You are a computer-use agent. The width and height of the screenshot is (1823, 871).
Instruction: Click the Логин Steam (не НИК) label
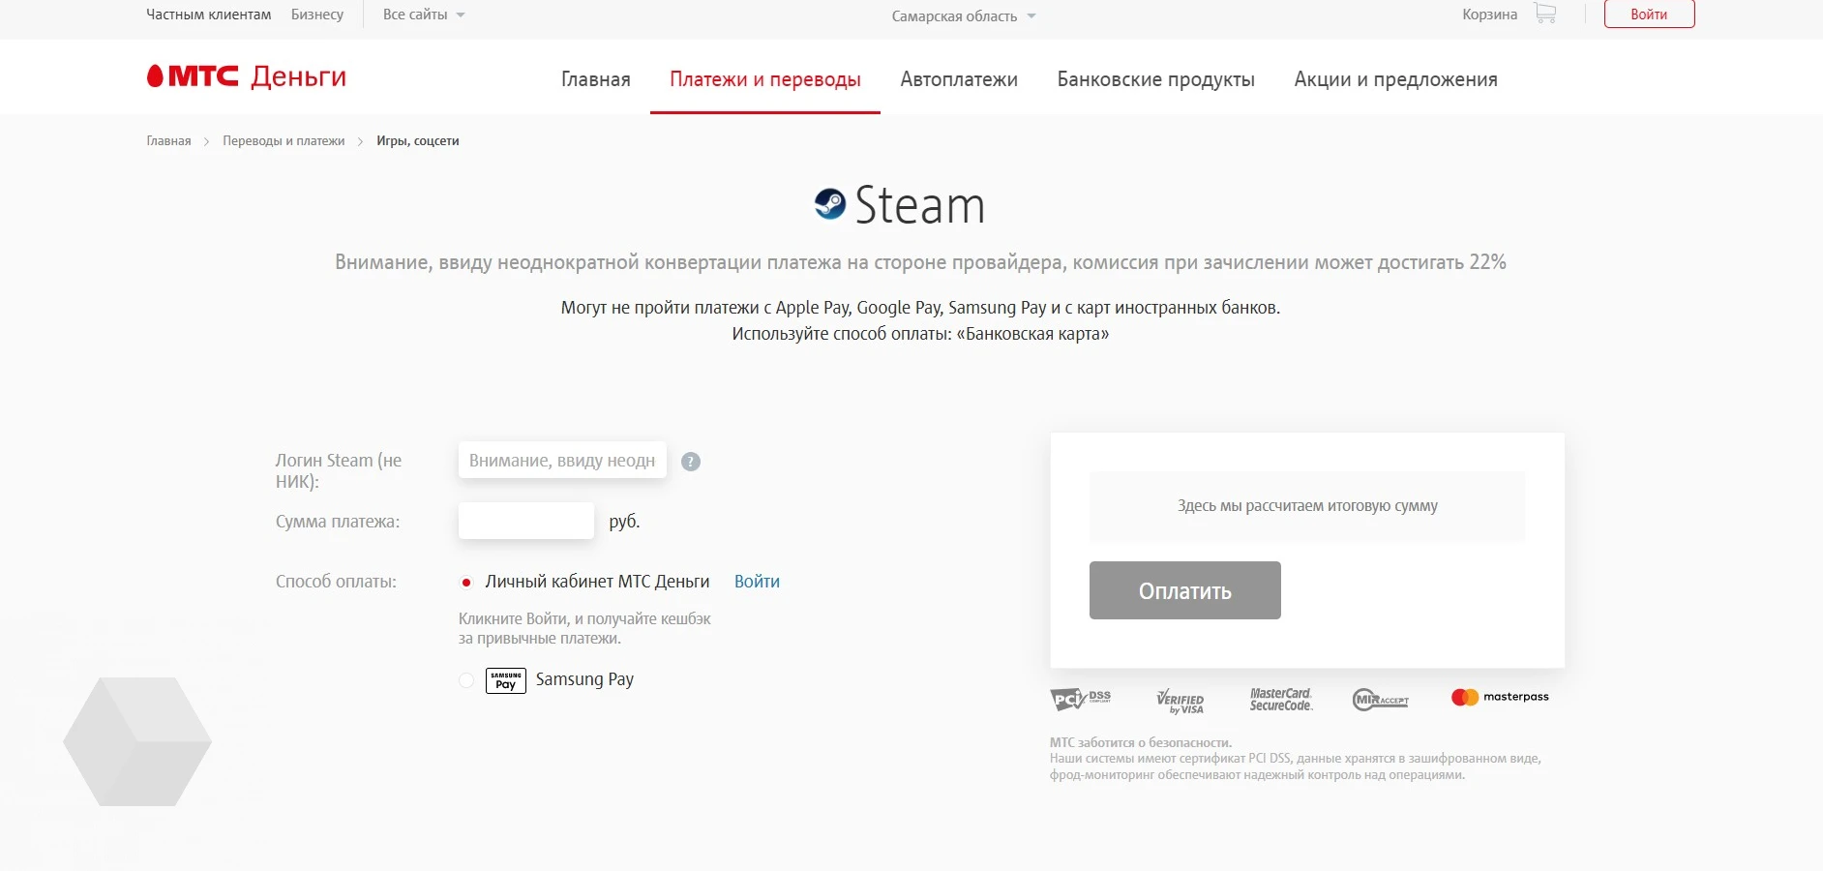point(339,471)
